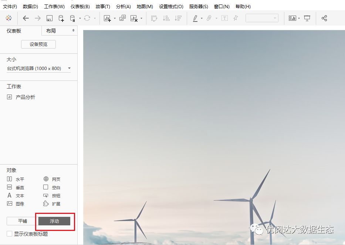Click the Fix axes pin icon
Screen dimensions: 345x245
pyautogui.click(x=236, y=18)
